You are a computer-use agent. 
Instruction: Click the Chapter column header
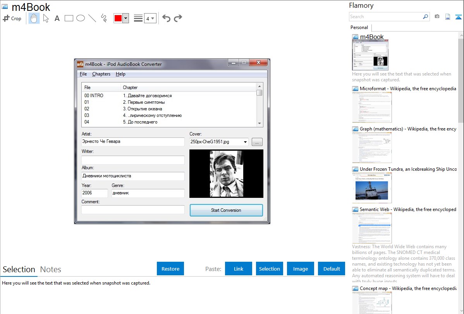coord(188,87)
